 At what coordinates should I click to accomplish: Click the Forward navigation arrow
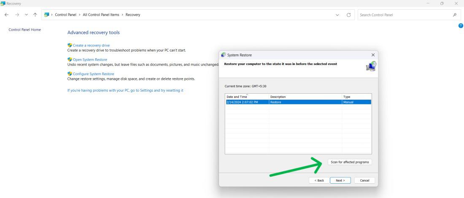pos(17,15)
